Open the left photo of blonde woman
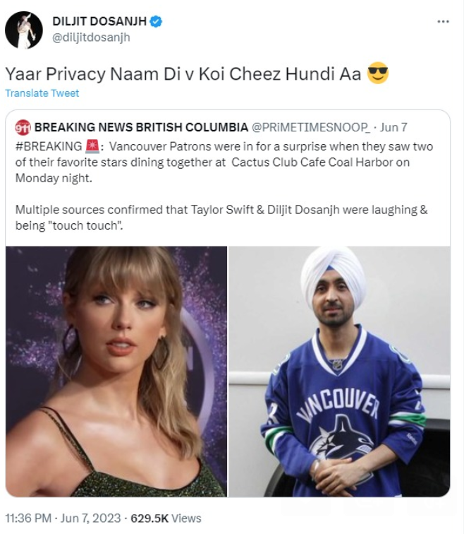The width and height of the screenshot is (464, 534). pyautogui.click(x=116, y=372)
